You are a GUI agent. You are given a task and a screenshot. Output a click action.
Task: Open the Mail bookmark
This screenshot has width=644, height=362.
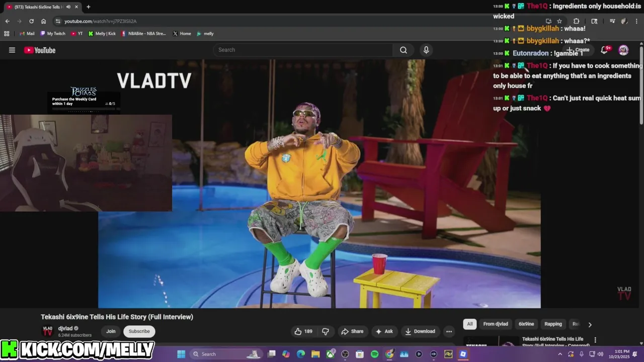[x=27, y=34]
